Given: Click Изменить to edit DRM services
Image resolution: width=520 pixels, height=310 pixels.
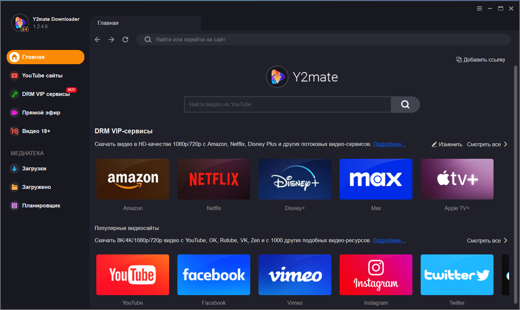Looking at the screenshot, I should 447,144.
